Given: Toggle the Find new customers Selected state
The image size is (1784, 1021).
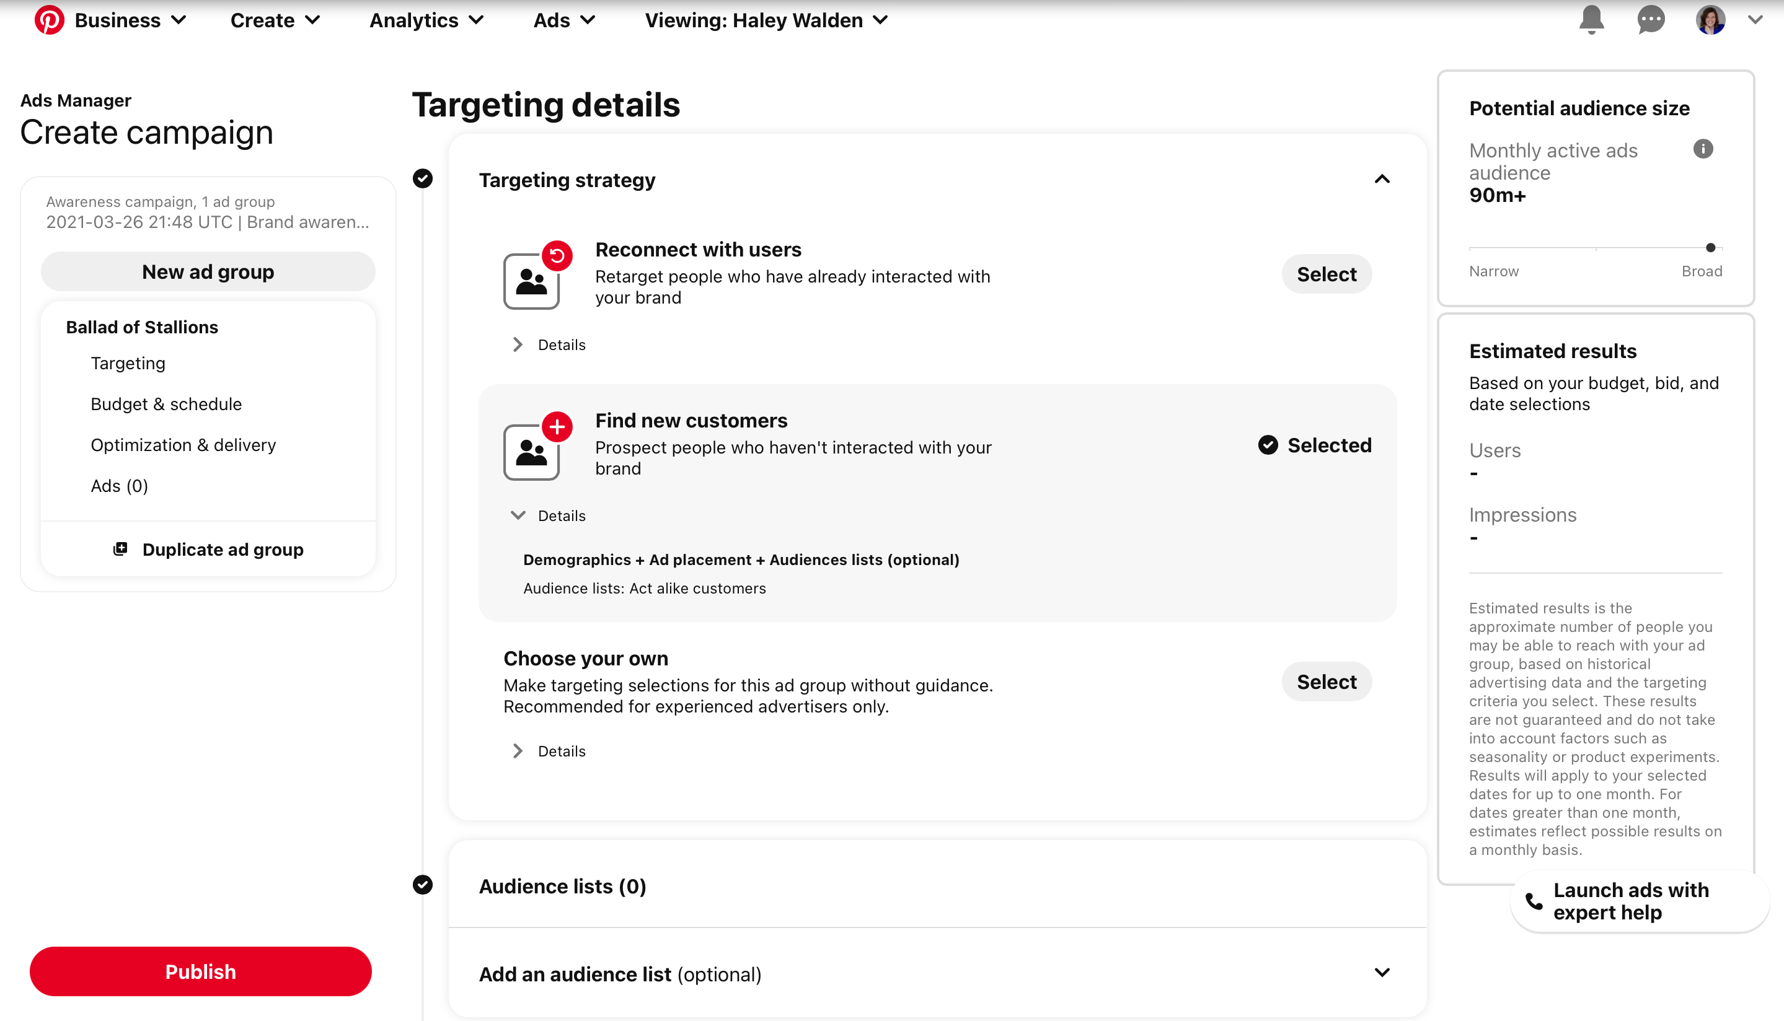Looking at the screenshot, I should pyautogui.click(x=1315, y=445).
